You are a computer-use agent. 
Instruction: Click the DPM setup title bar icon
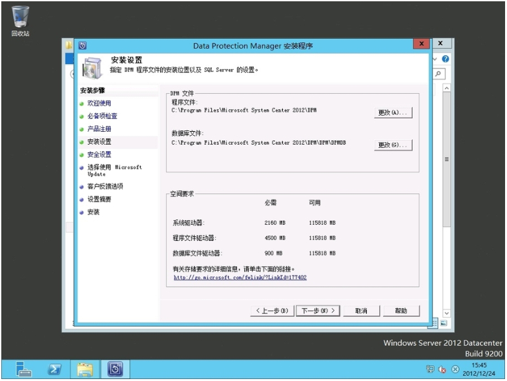click(x=83, y=46)
